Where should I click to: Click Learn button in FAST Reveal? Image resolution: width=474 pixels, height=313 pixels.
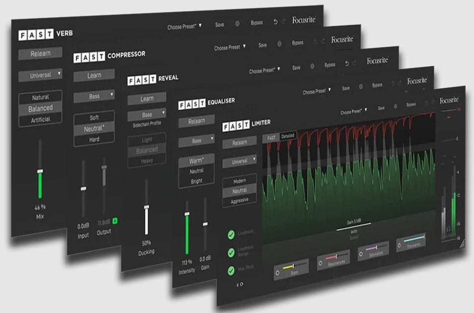point(147,99)
